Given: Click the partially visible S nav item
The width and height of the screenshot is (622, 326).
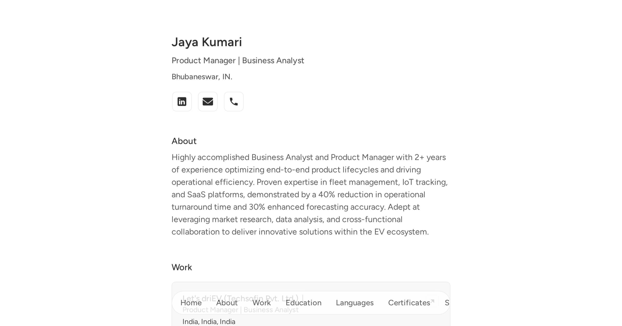Looking at the screenshot, I should [x=447, y=303].
